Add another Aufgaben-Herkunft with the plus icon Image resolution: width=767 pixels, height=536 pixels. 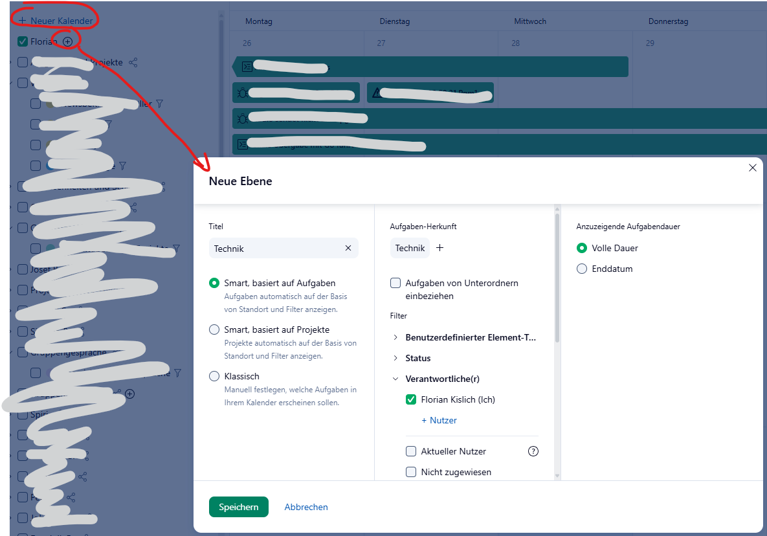click(439, 247)
